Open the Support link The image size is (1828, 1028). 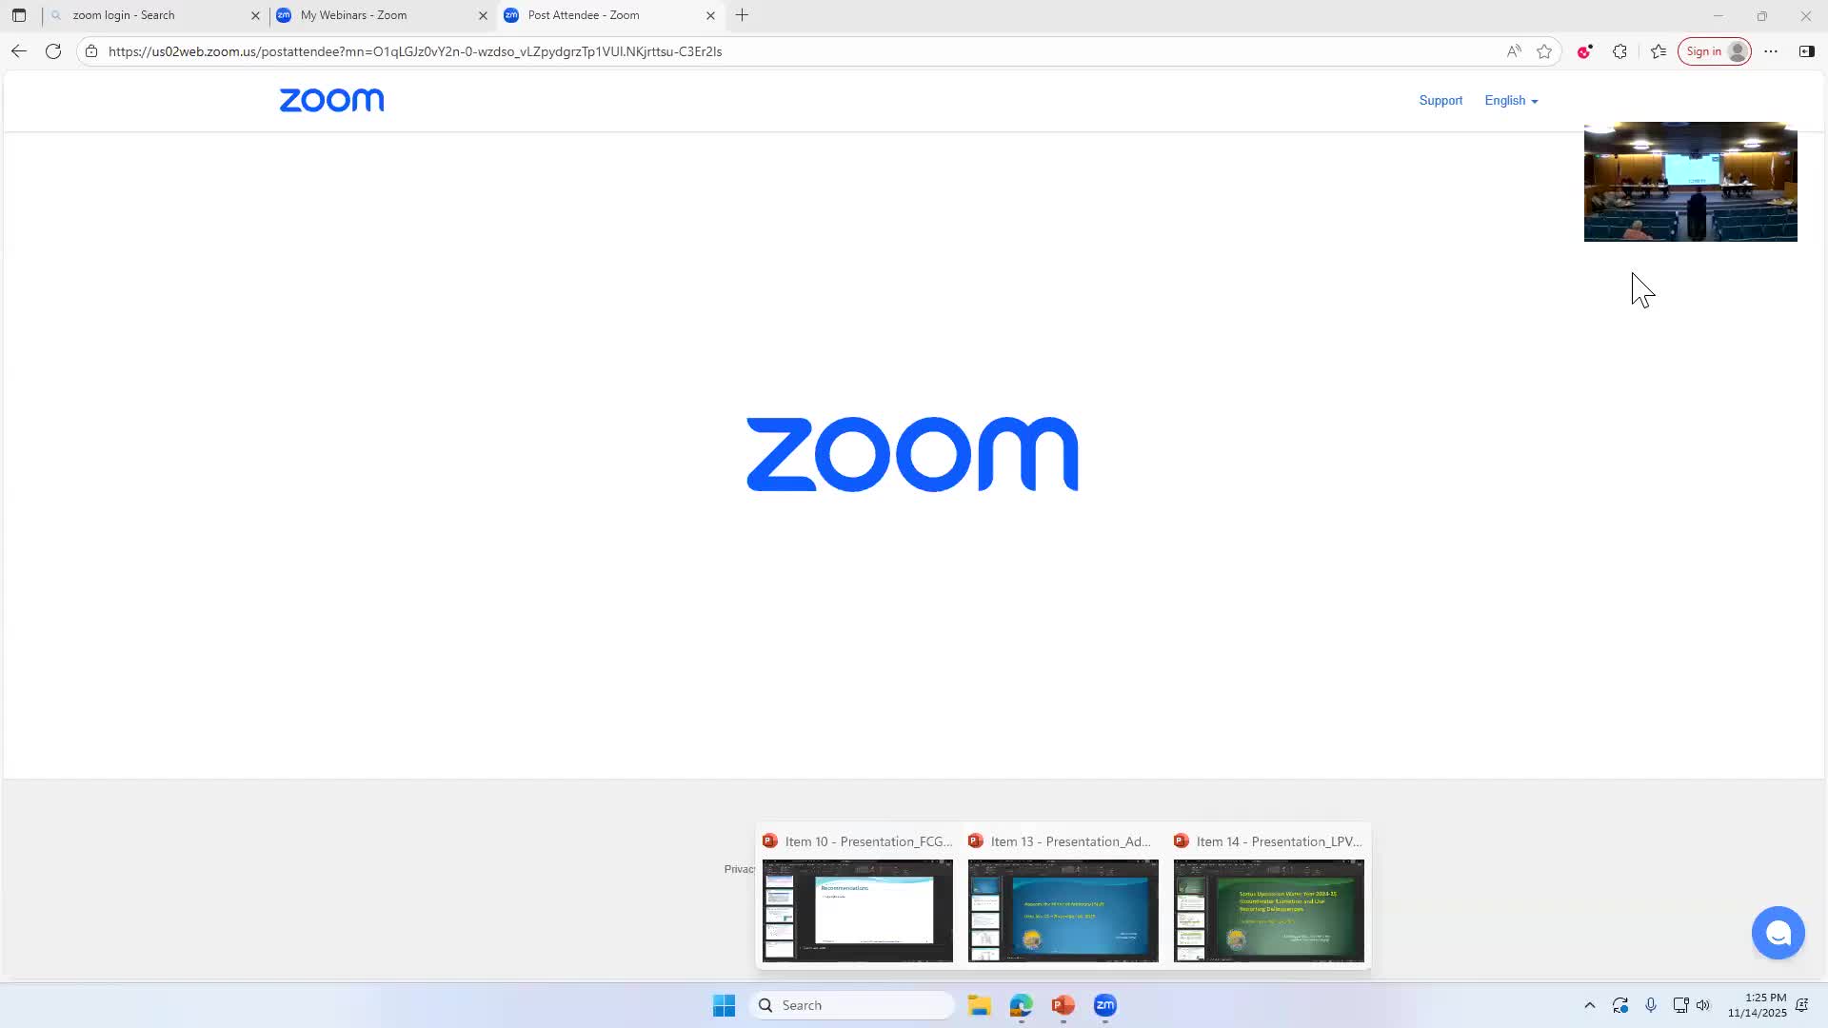pos(1441,100)
